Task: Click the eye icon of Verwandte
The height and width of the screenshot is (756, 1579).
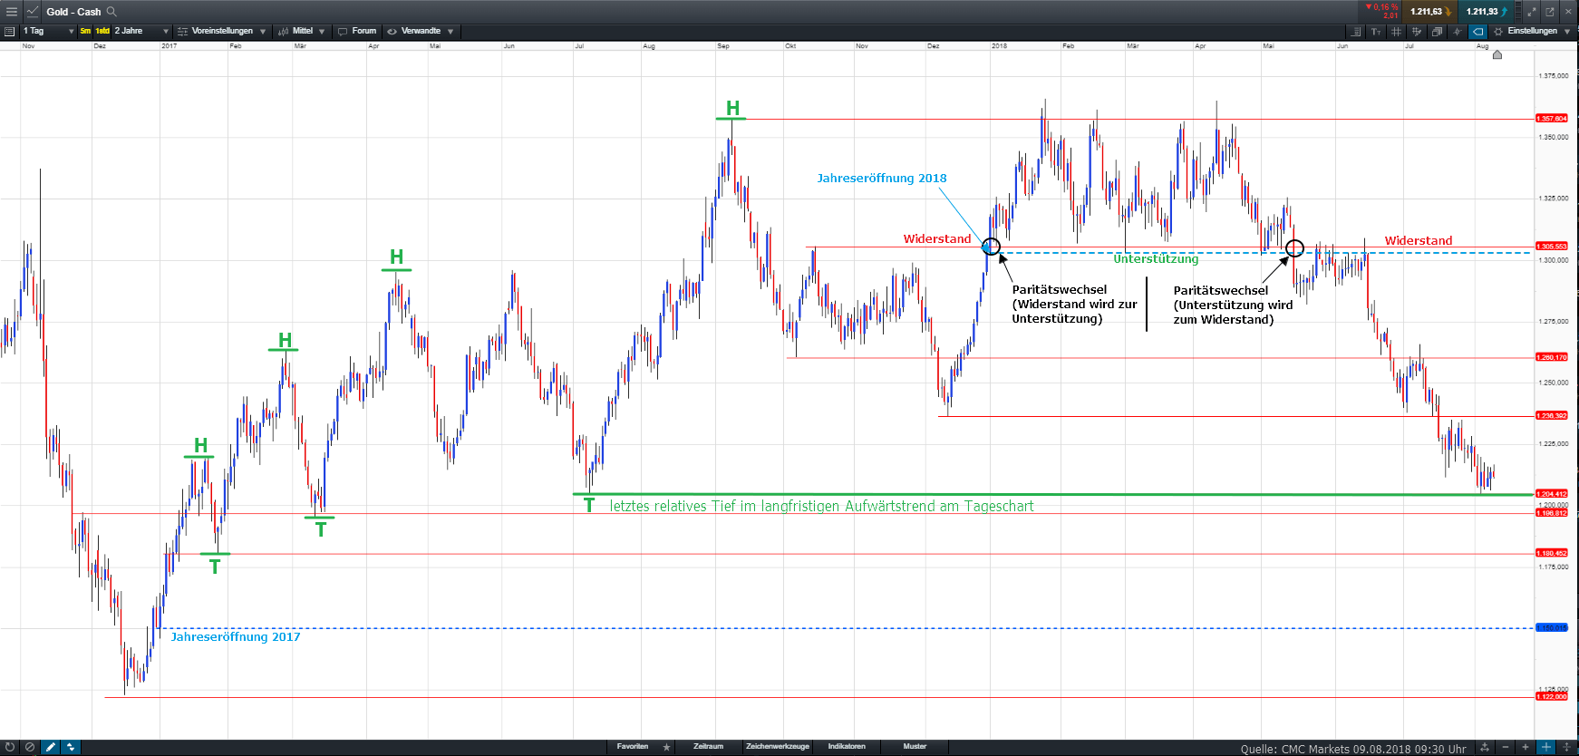Action: click(392, 31)
